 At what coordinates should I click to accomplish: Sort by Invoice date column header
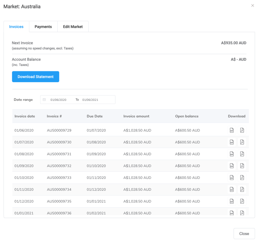[25, 116]
